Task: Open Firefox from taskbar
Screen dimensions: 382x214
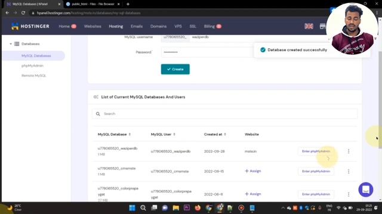Action: [x=198, y=208]
